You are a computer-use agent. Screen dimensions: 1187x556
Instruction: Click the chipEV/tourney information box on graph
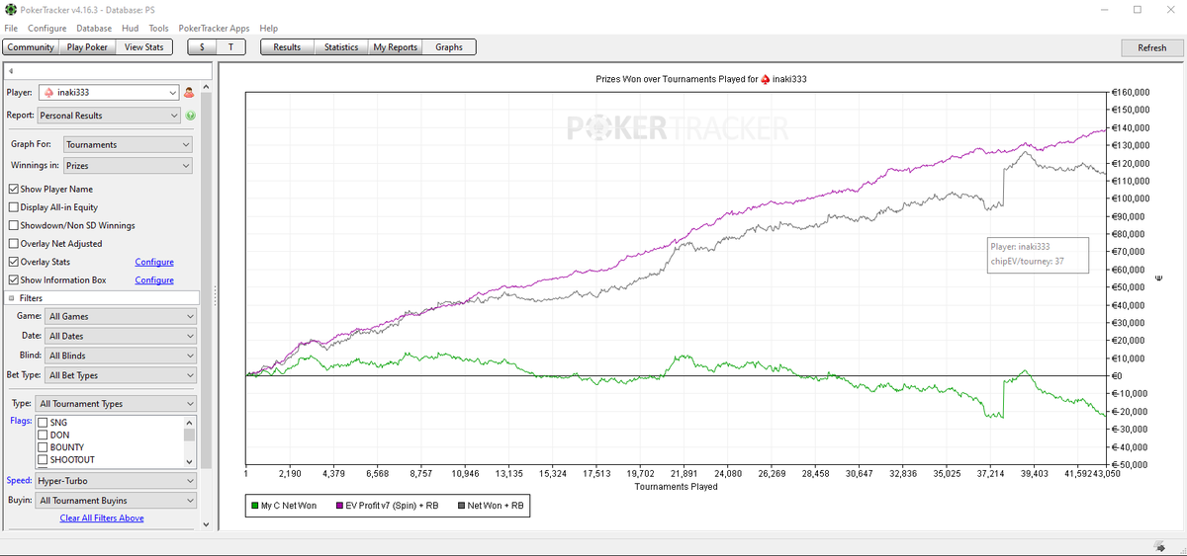pyautogui.click(x=1037, y=254)
